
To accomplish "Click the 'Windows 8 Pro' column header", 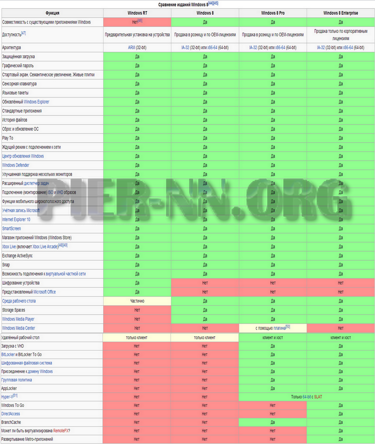I will coord(273,13).
